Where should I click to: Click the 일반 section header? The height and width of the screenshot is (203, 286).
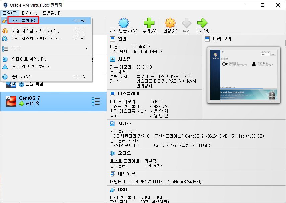[122, 39]
